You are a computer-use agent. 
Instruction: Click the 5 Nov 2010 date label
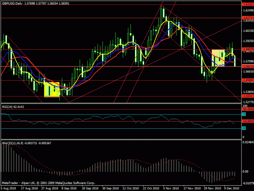click(x=171, y=188)
